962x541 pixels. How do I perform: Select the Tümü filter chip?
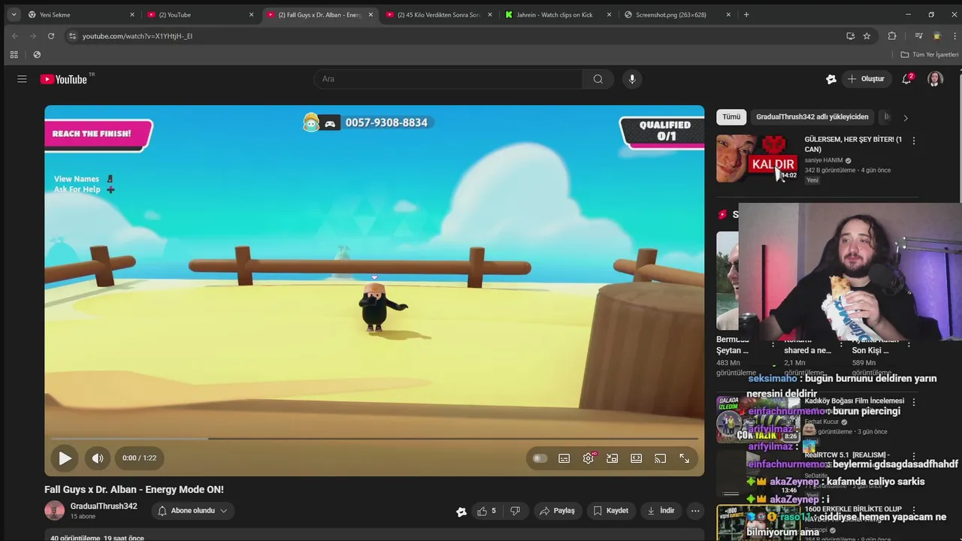pyautogui.click(x=731, y=117)
